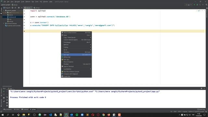Open the Project view dropdown
This screenshot has height=117, width=208.
[7, 8]
